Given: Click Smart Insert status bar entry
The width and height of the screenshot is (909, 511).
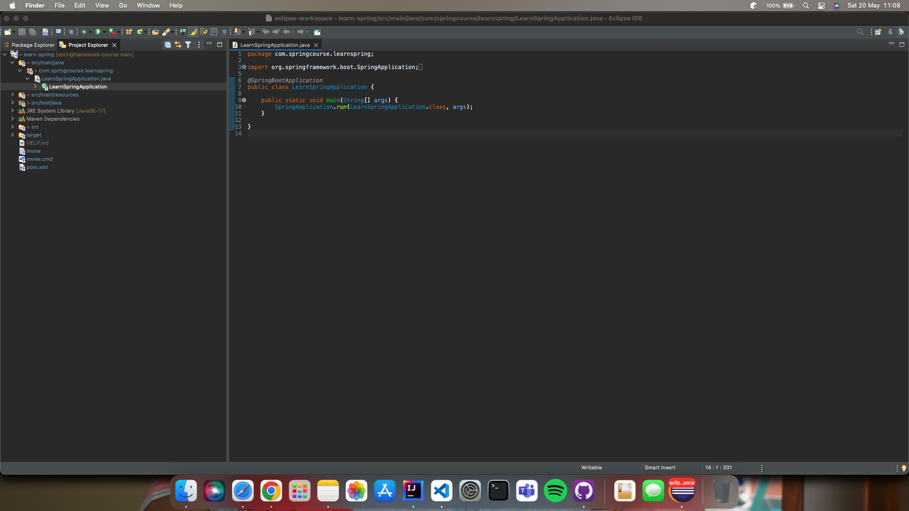Looking at the screenshot, I should click(x=659, y=467).
